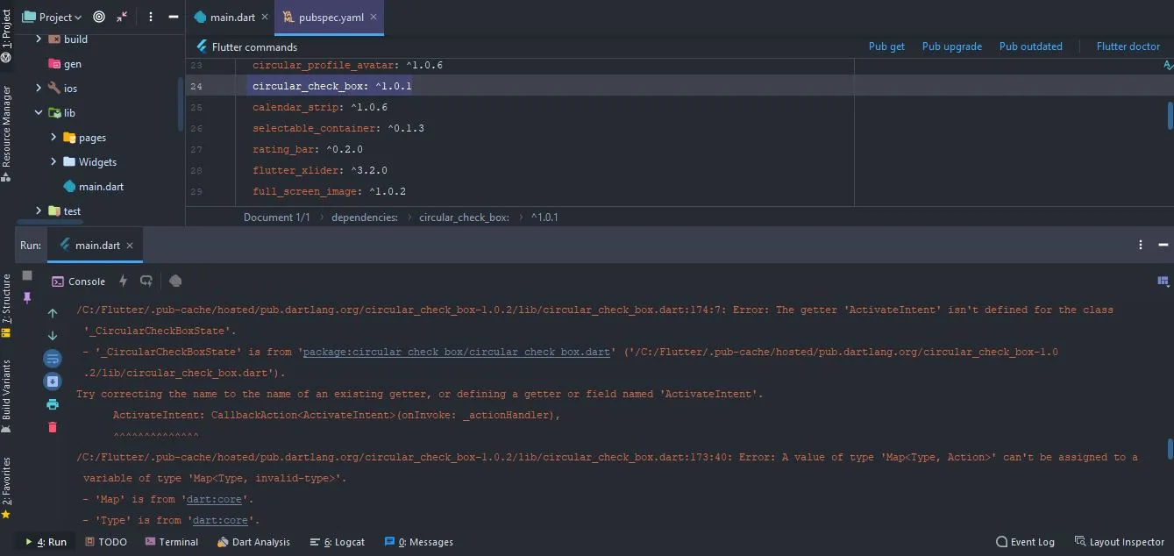Jump down the stack trace with the down arrow

click(x=53, y=336)
